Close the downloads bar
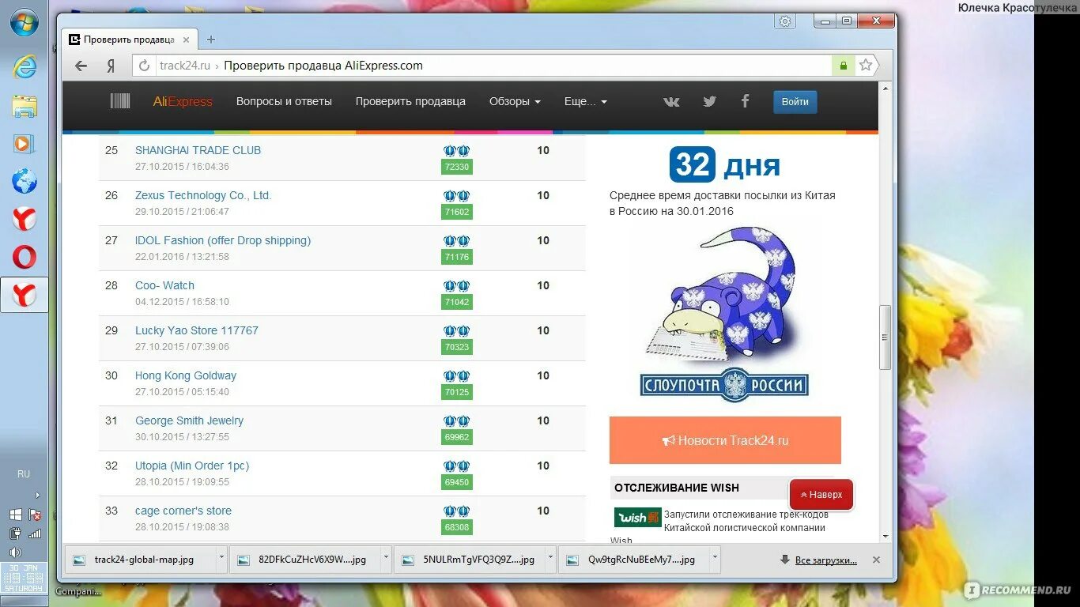Screen dimensions: 1080x607 (876, 560)
